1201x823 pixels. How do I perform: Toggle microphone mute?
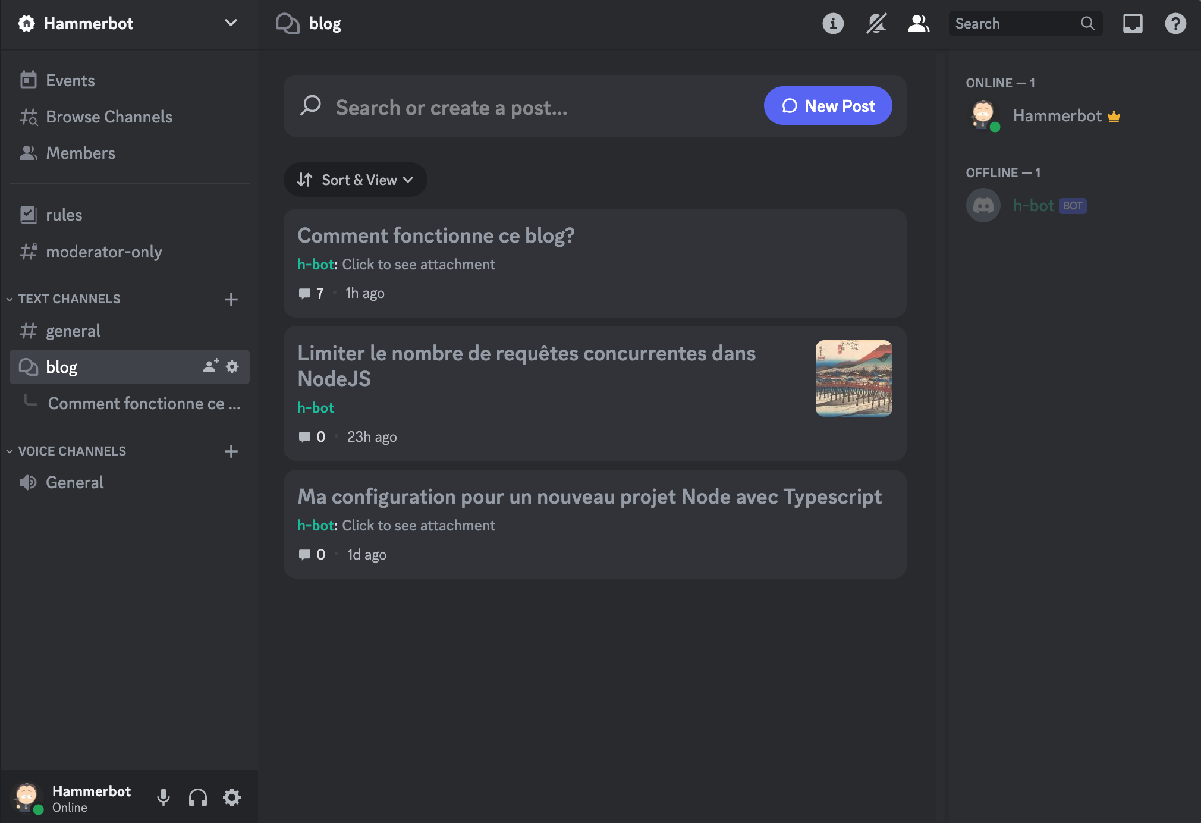pyautogui.click(x=164, y=797)
